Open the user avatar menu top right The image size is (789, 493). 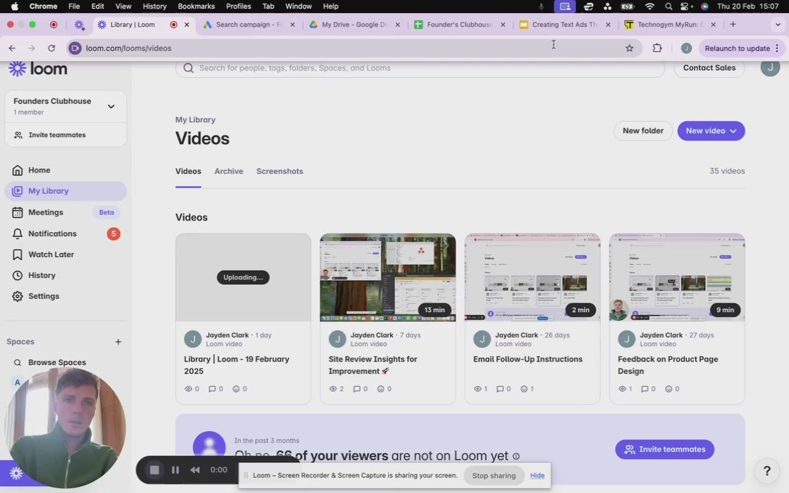pos(770,68)
